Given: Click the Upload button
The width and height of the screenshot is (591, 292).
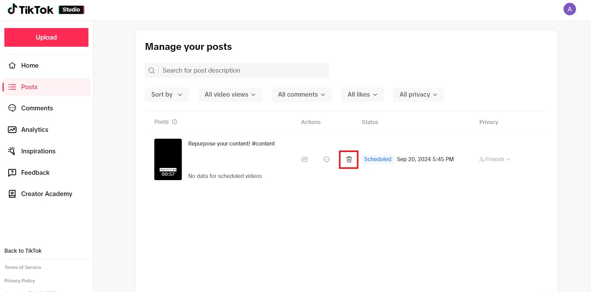Looking at the screenshot, I should pyautogui.click(x=46, y=37).
